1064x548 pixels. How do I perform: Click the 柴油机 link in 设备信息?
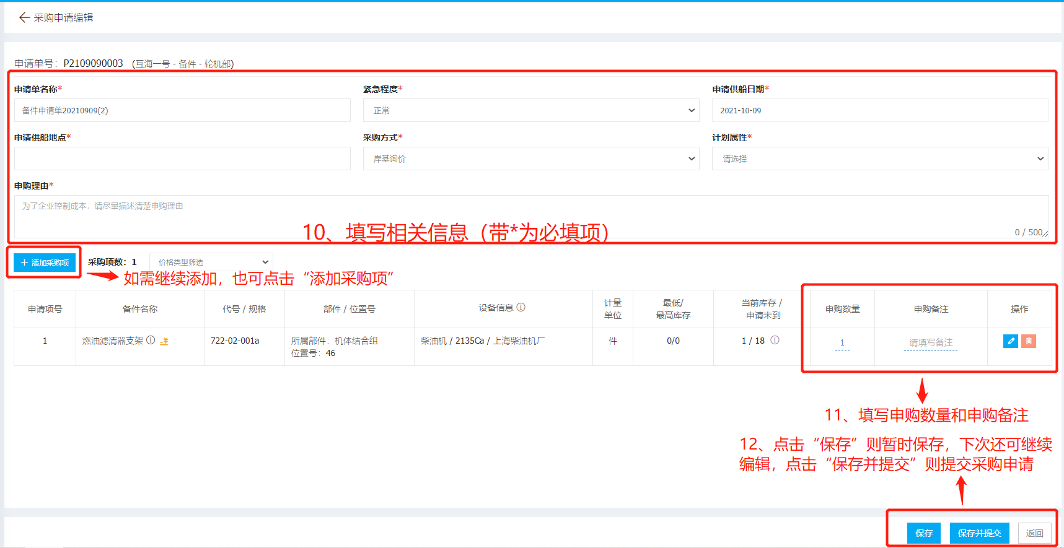click(434, 341)
